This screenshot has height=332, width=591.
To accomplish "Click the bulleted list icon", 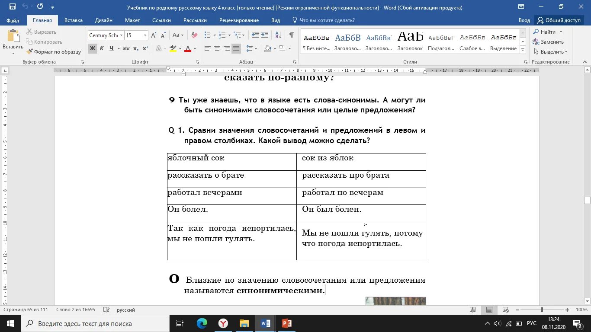I will tap(207, 35).
